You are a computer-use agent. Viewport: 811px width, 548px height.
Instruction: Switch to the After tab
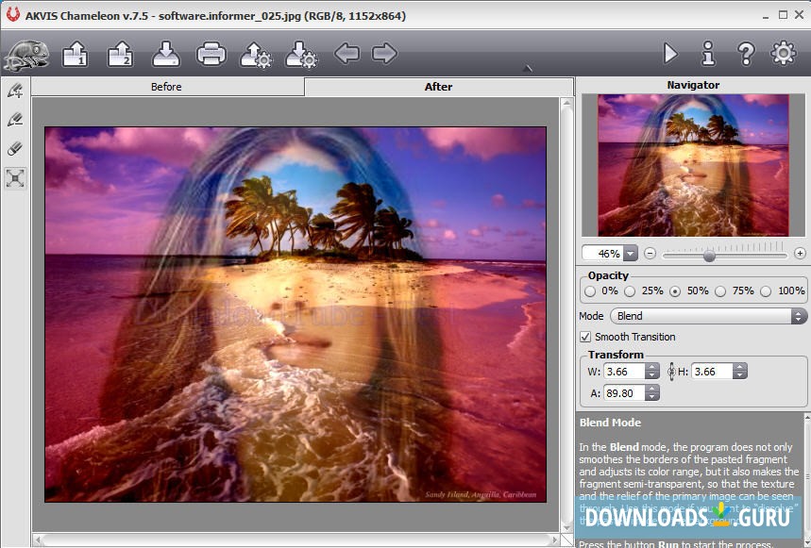(438, 87)
